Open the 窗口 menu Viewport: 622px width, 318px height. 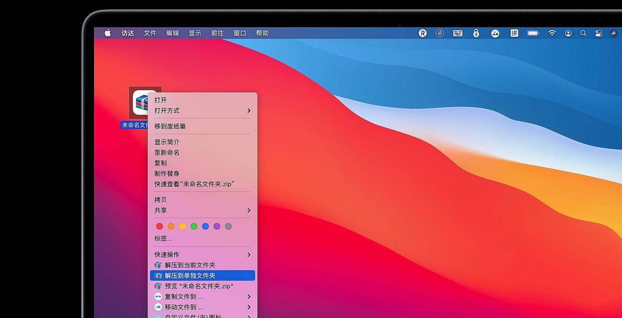tap(240, 33)
